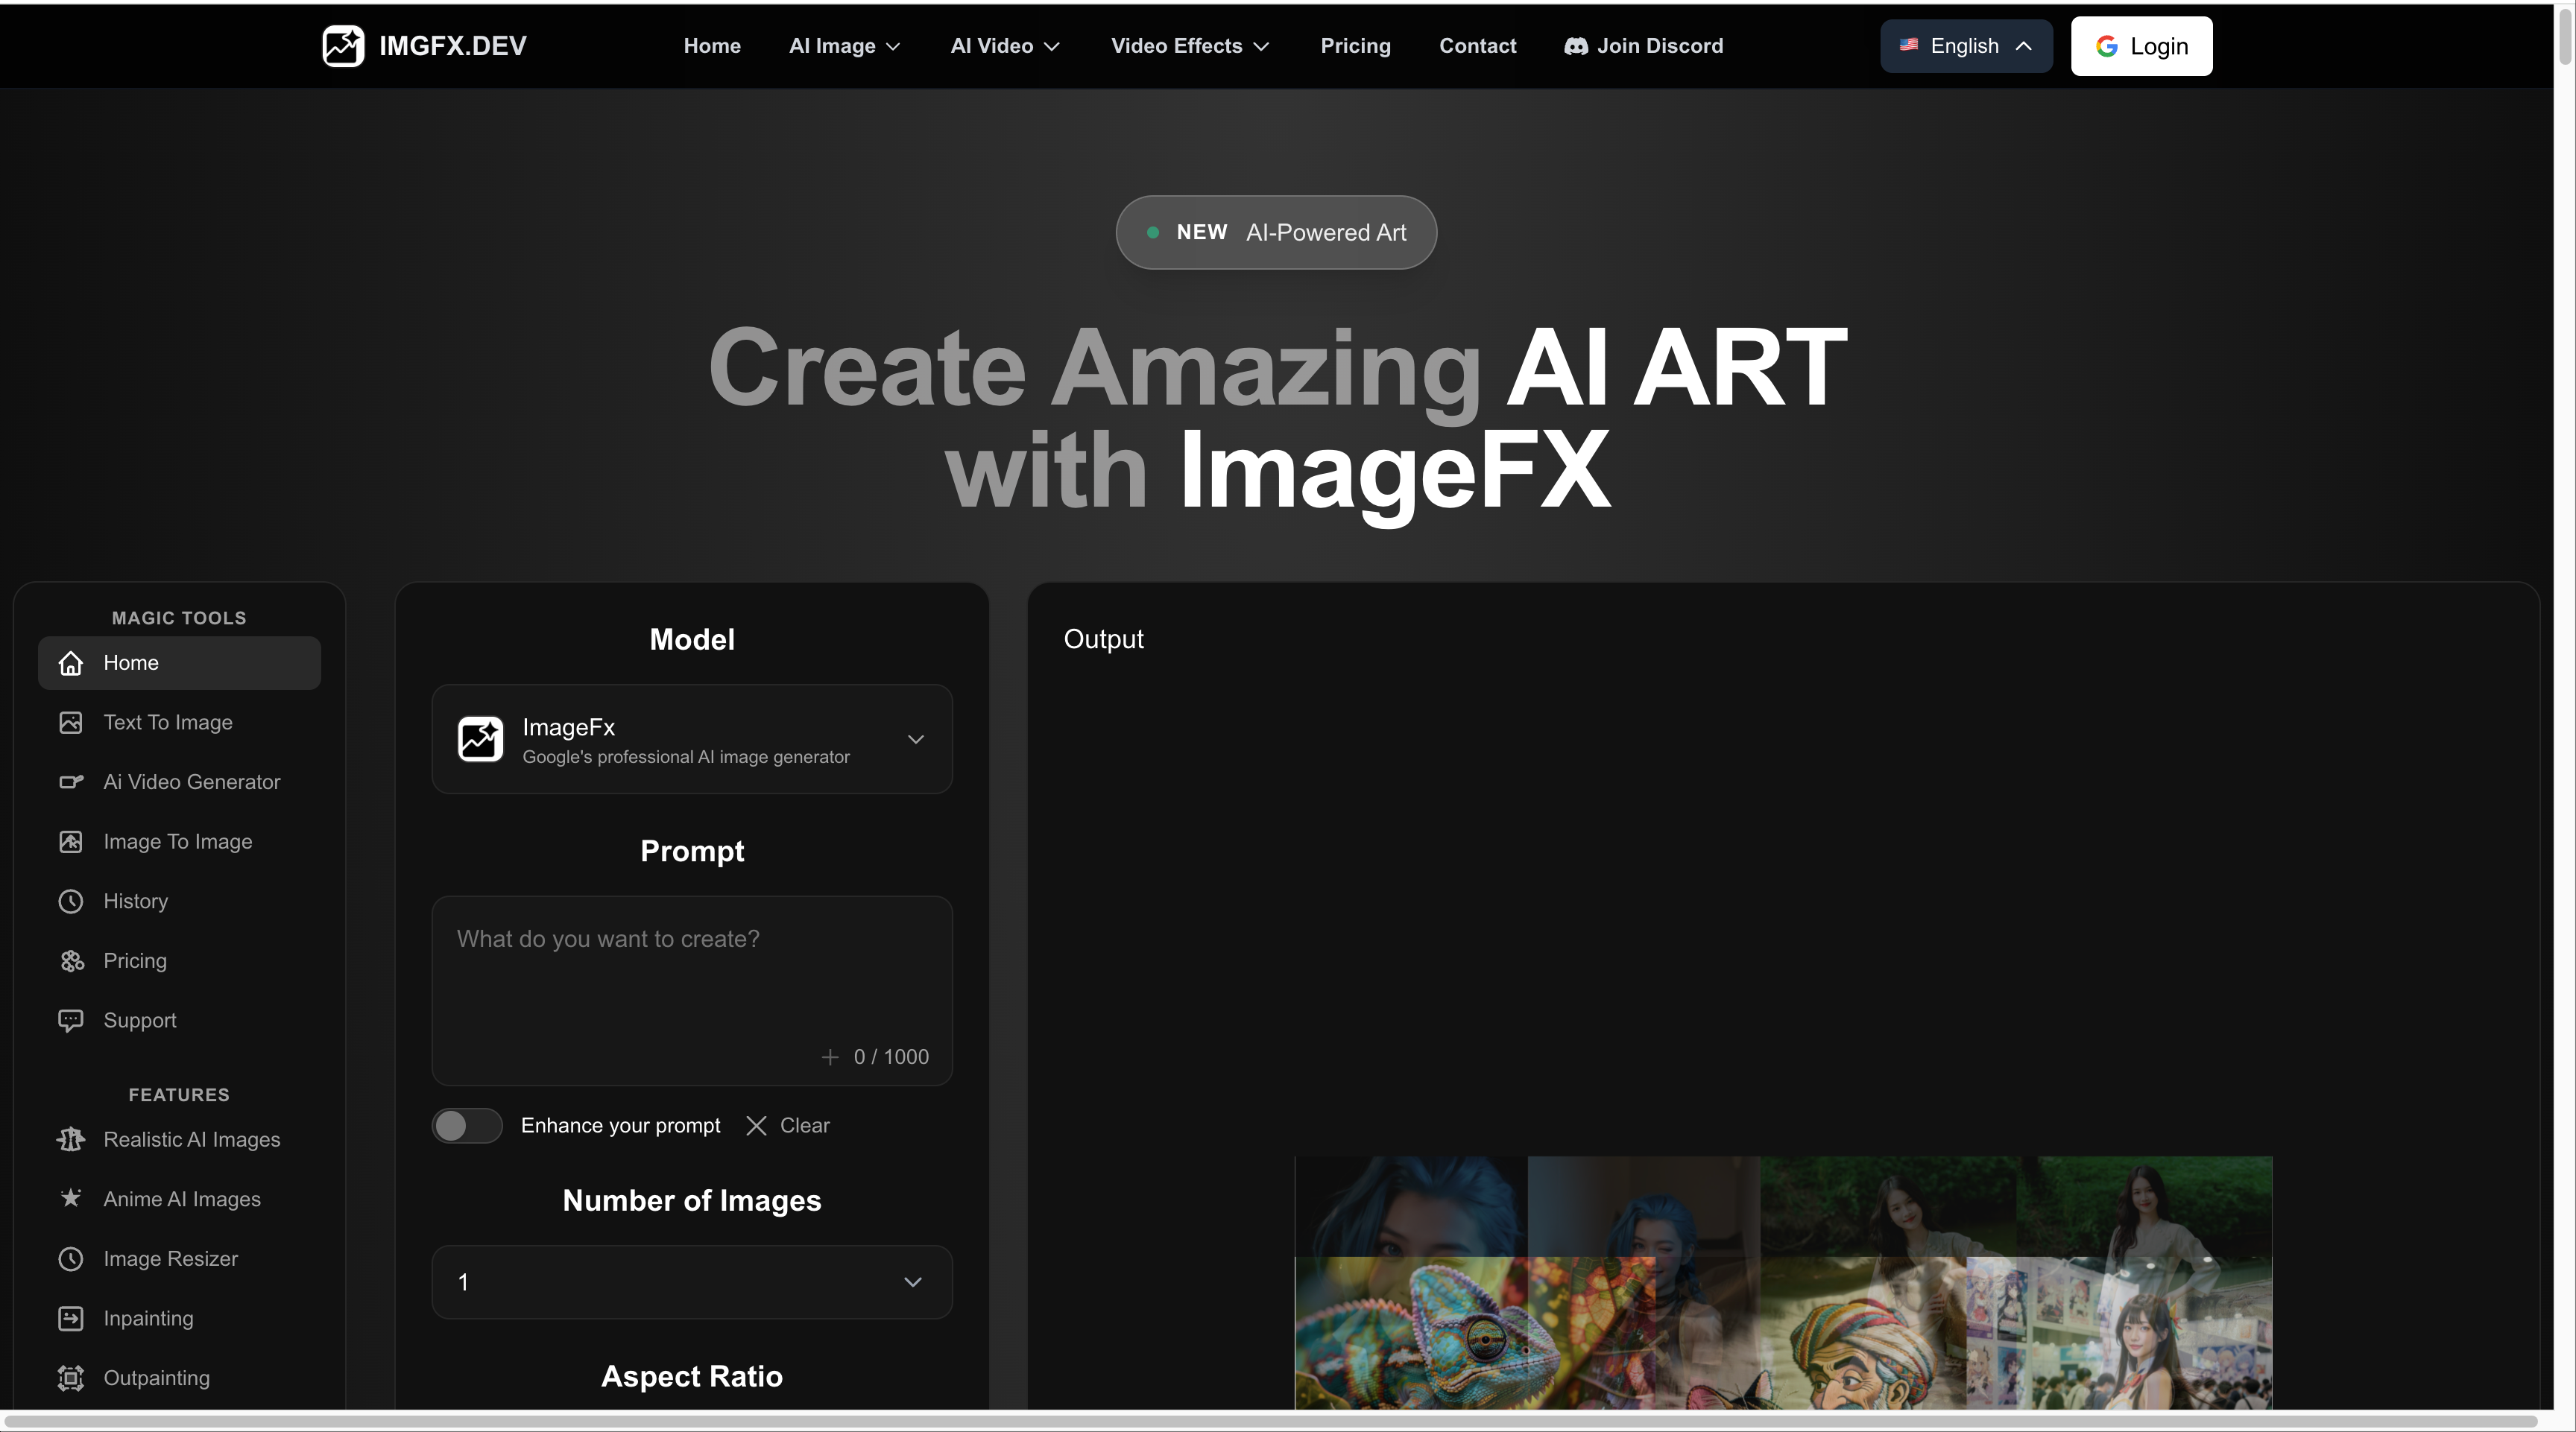Click the History clock icon

[70, 902]
